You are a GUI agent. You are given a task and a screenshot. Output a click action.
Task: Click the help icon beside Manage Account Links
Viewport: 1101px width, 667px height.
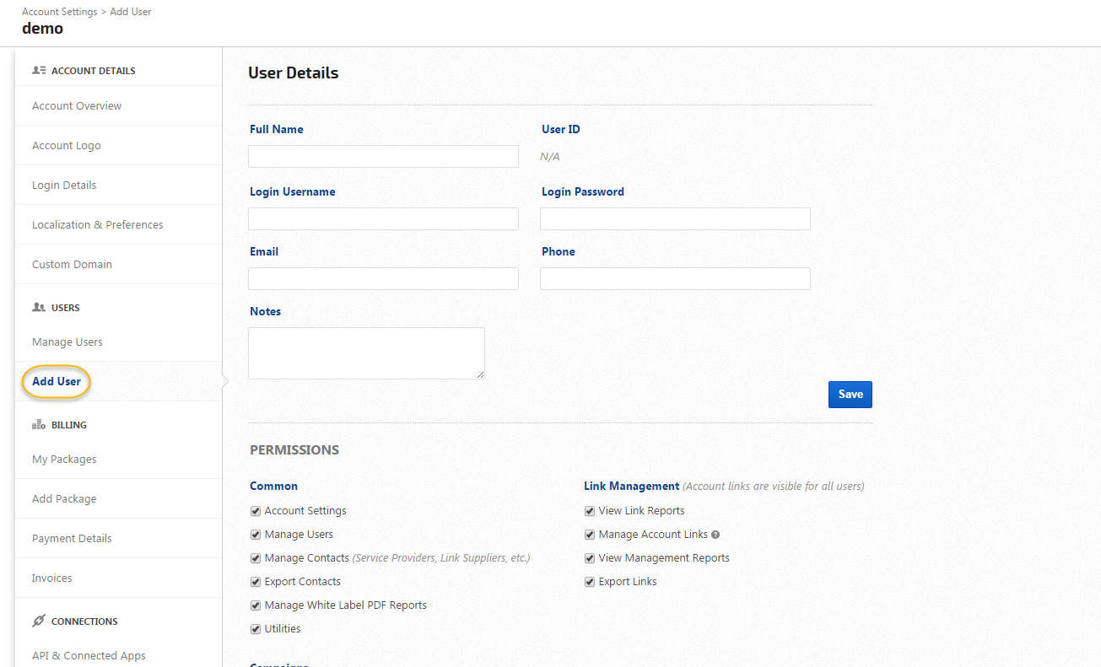715,535
